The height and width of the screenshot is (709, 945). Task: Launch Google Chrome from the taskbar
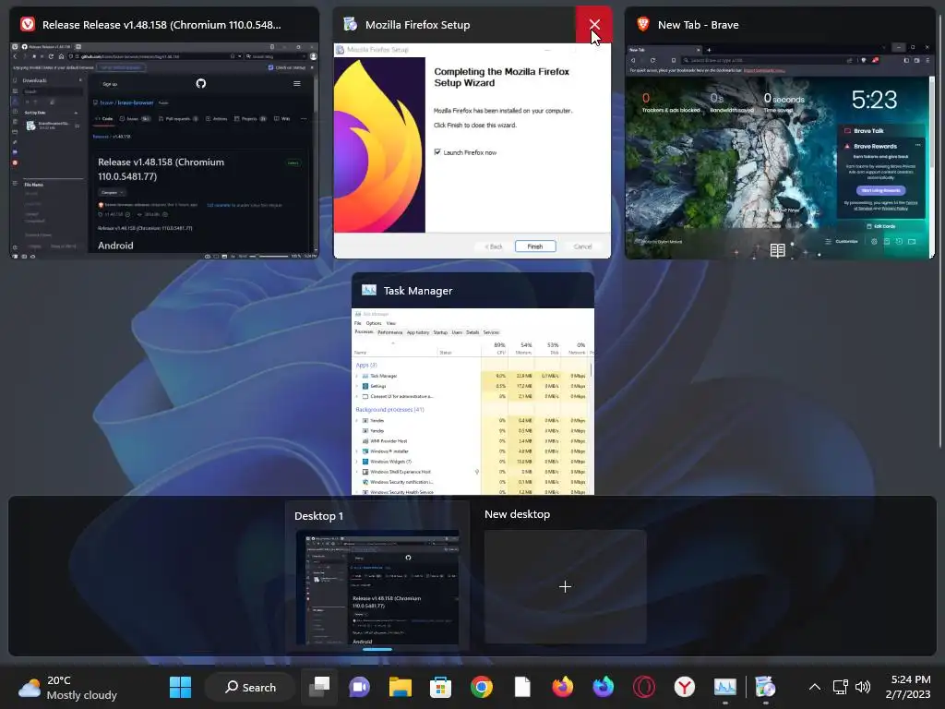pos(481,687)
